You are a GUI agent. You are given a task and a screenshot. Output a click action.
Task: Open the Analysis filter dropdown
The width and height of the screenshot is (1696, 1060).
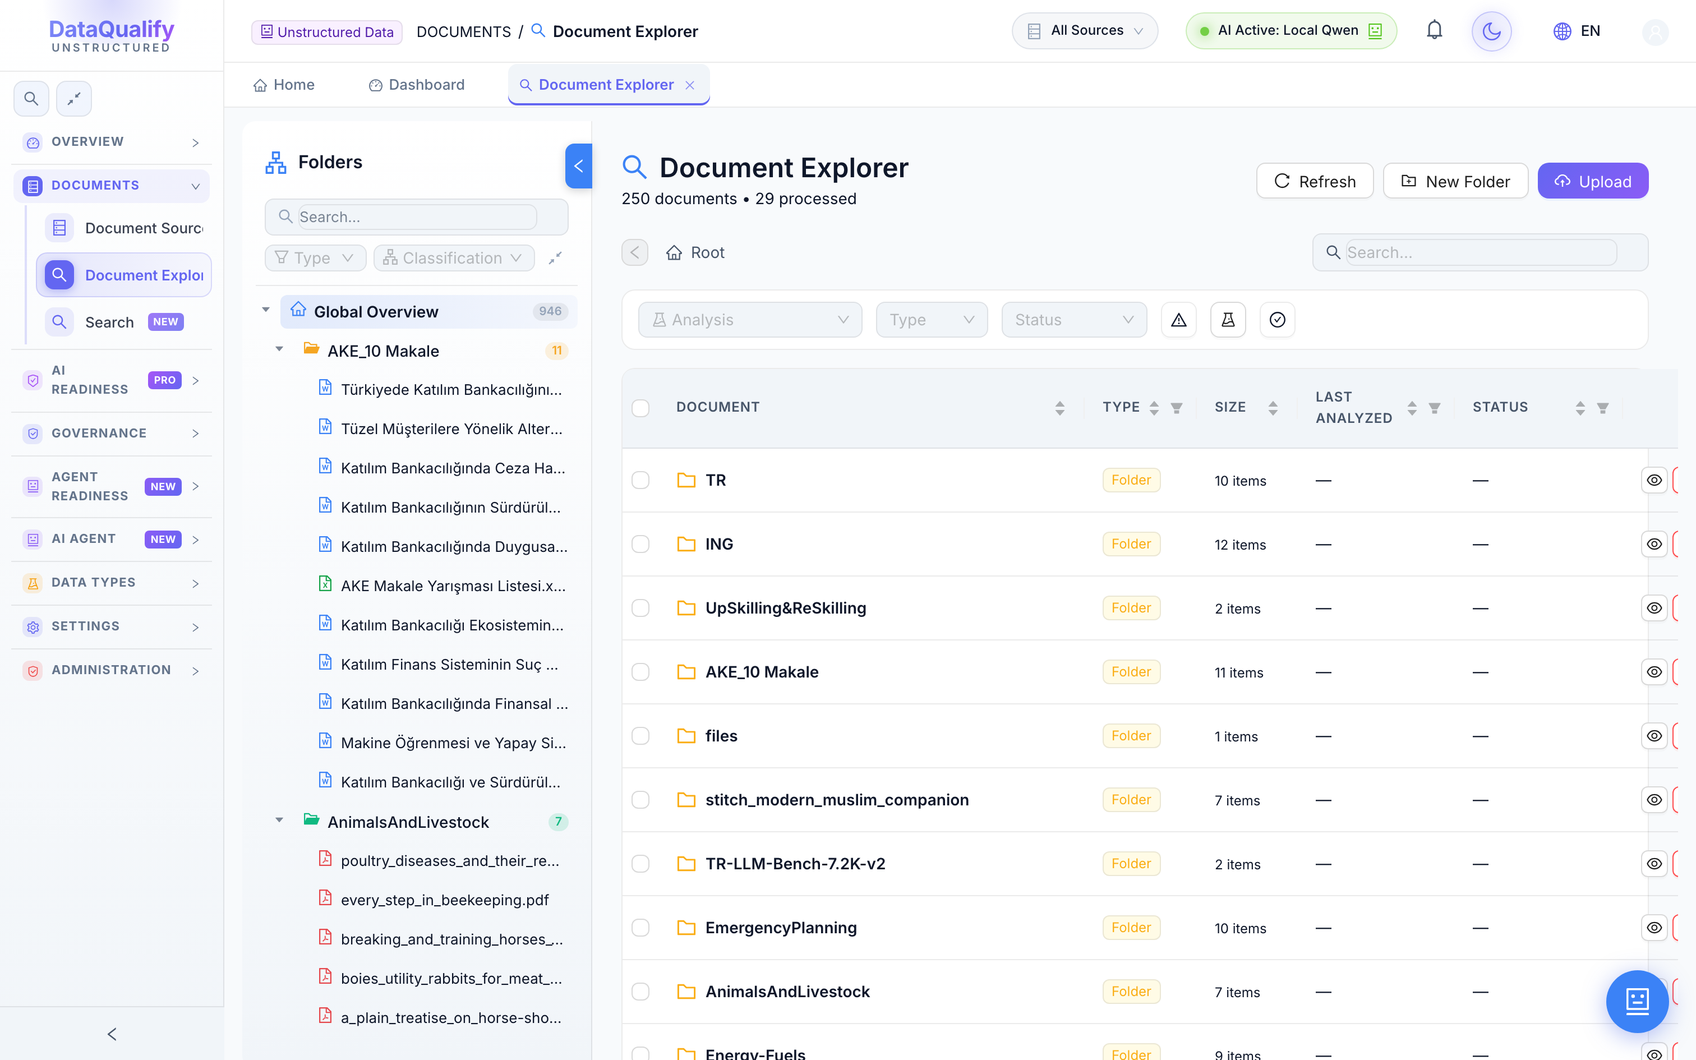point(750,320)
